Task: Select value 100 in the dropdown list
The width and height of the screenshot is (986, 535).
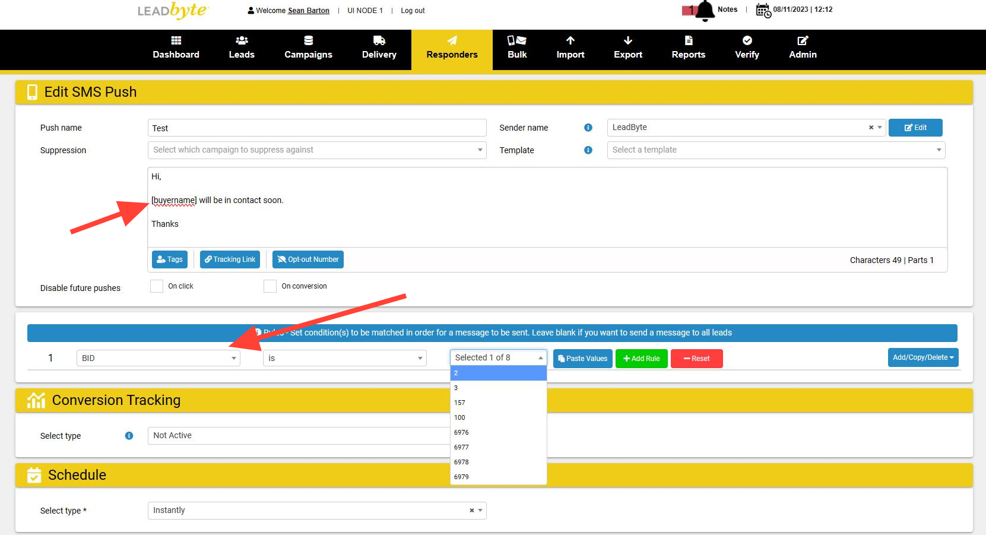Action: tap(499, 417)
